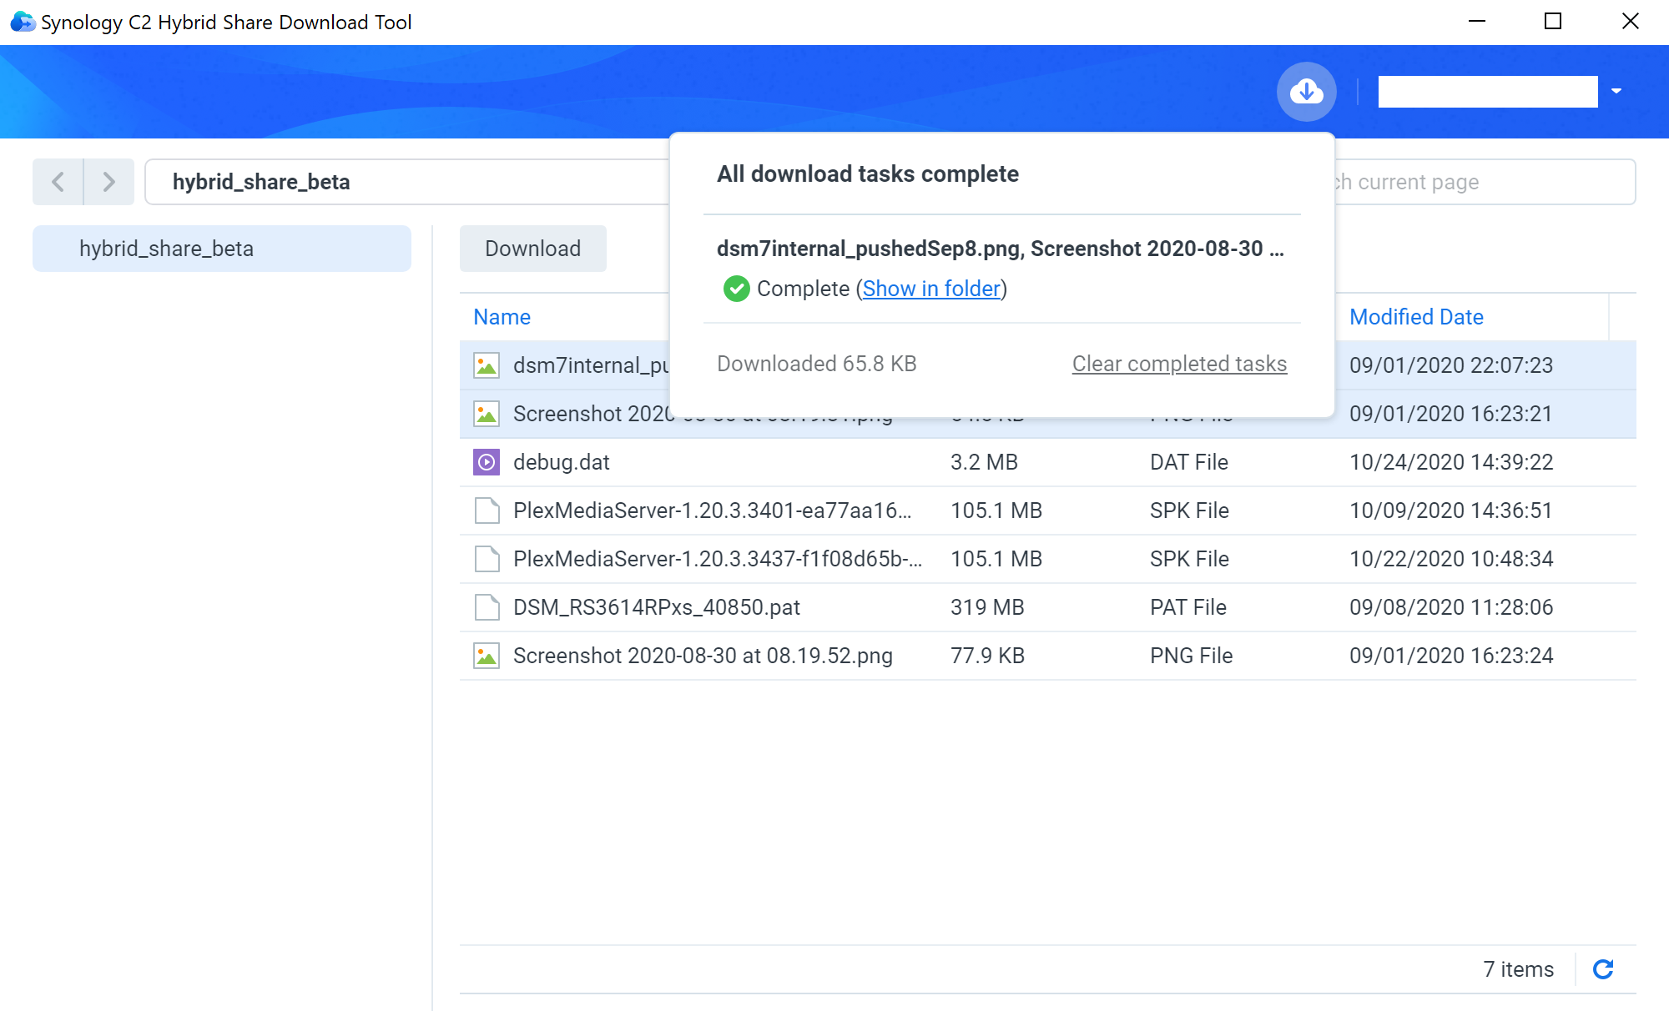Open Show in folder link
Image resolution: width=1669 pixels, height=1011 pixels.
pyautogui.click(x=931, y=289)
